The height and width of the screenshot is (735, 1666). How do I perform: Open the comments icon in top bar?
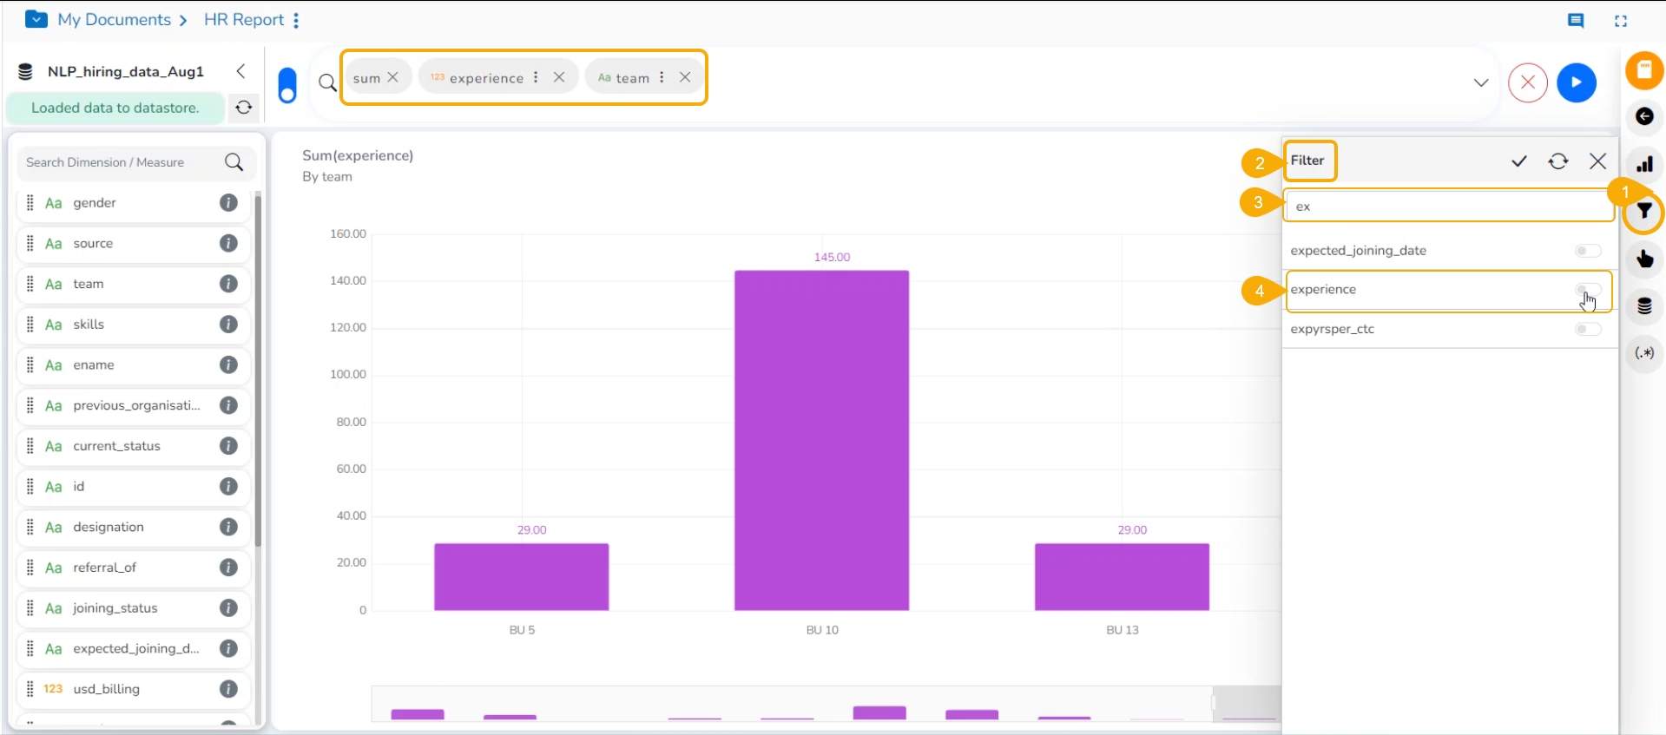pyautogui.click(x=1576, y=21)
